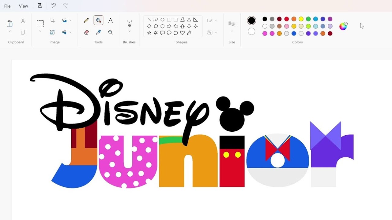This screenshot has width=392, height=220.
Task: Choose the Heart shape
Action: [x=183, y=33]
